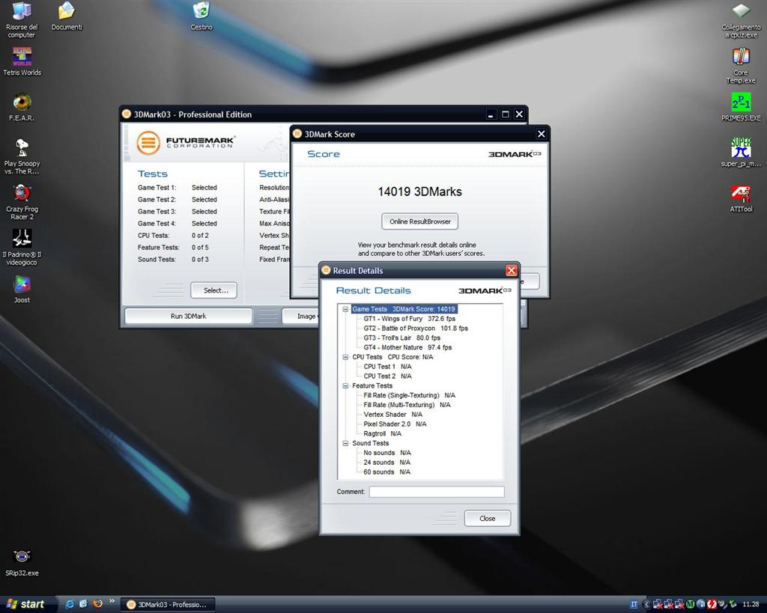Click the Comment text field
Screen dimensions: 767x613
pyautogui.click(x=437, y=492)
